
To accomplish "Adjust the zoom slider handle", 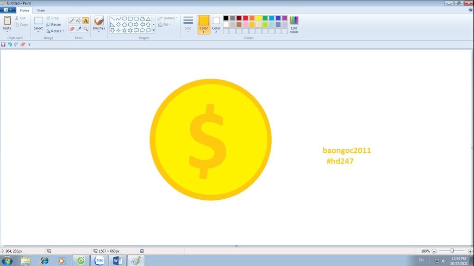I will [452, 251].
